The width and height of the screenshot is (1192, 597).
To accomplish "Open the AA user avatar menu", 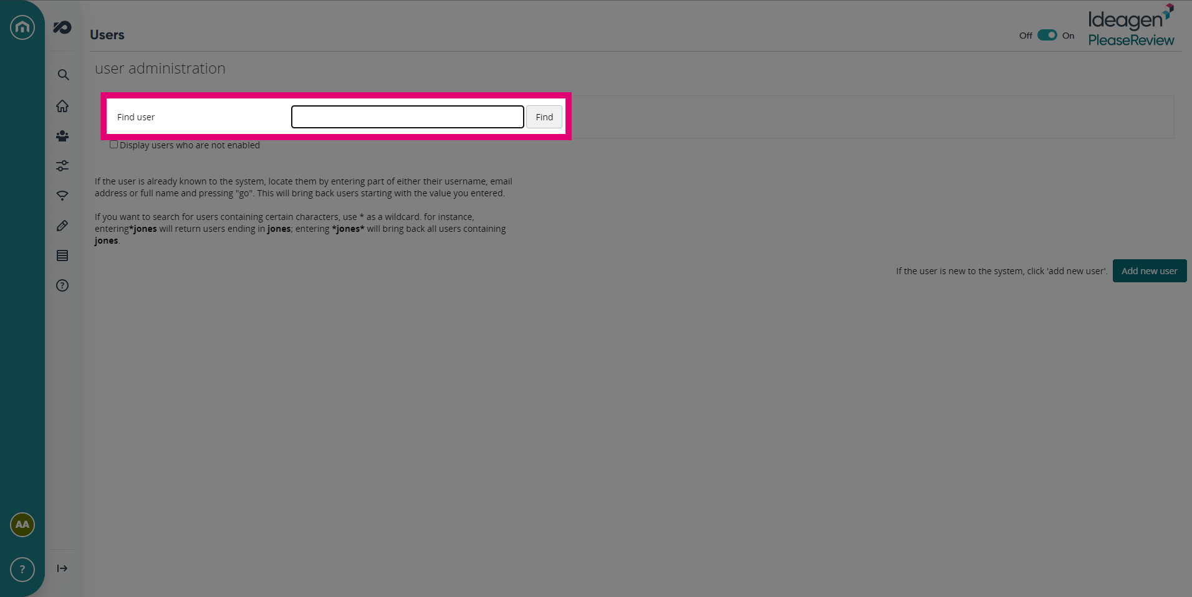I will pos(22,525).
